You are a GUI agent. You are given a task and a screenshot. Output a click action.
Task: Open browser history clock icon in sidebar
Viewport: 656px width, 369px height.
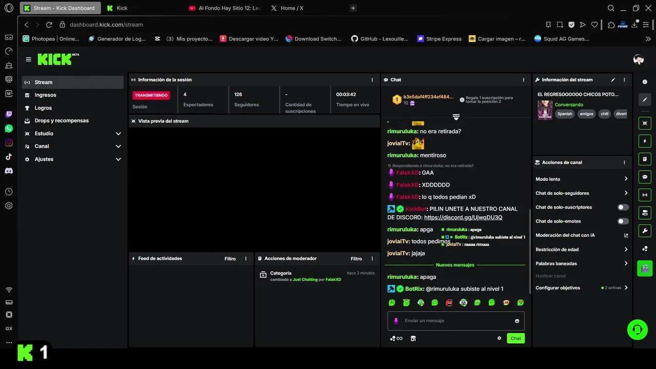[9, 192]
